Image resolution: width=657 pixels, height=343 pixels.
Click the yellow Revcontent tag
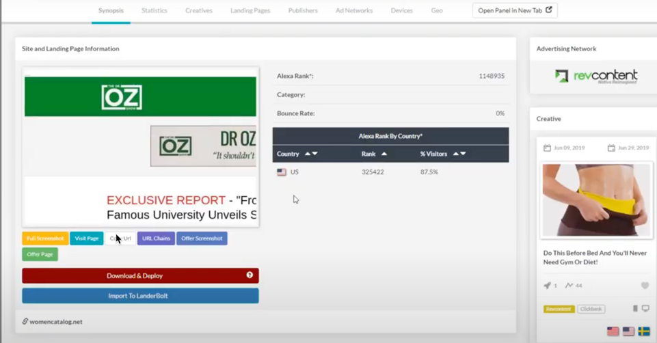(x=559, y=309)
